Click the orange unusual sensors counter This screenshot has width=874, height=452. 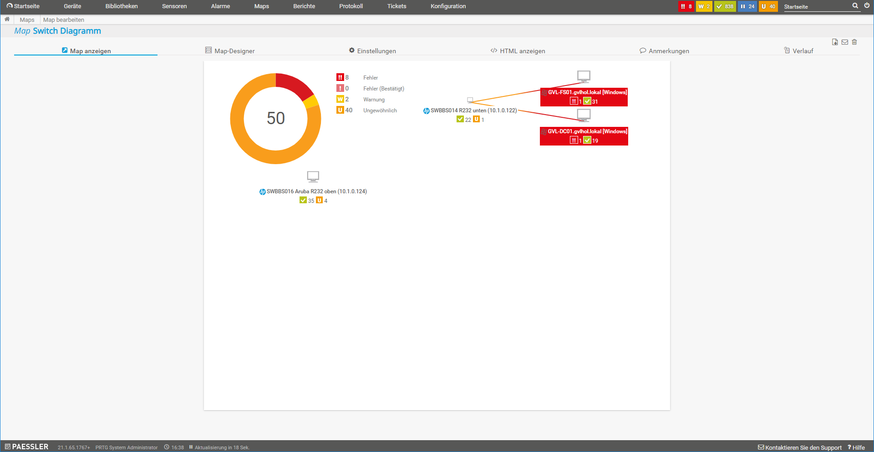768,6
